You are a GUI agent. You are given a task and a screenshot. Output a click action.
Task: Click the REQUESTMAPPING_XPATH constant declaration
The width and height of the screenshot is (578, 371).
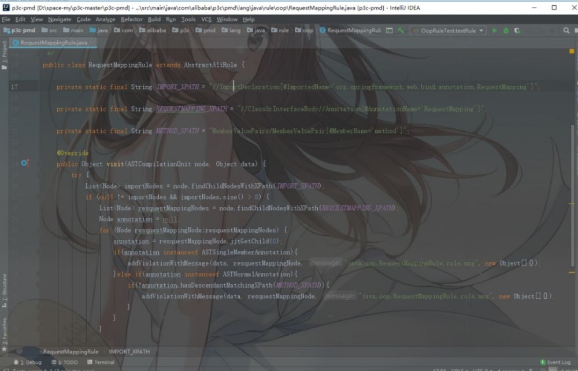pyautogui.click(x=191, y=109)
